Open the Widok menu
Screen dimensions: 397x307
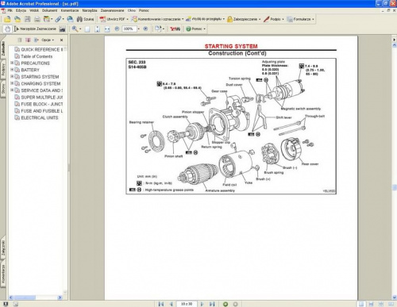coord(34,10)
